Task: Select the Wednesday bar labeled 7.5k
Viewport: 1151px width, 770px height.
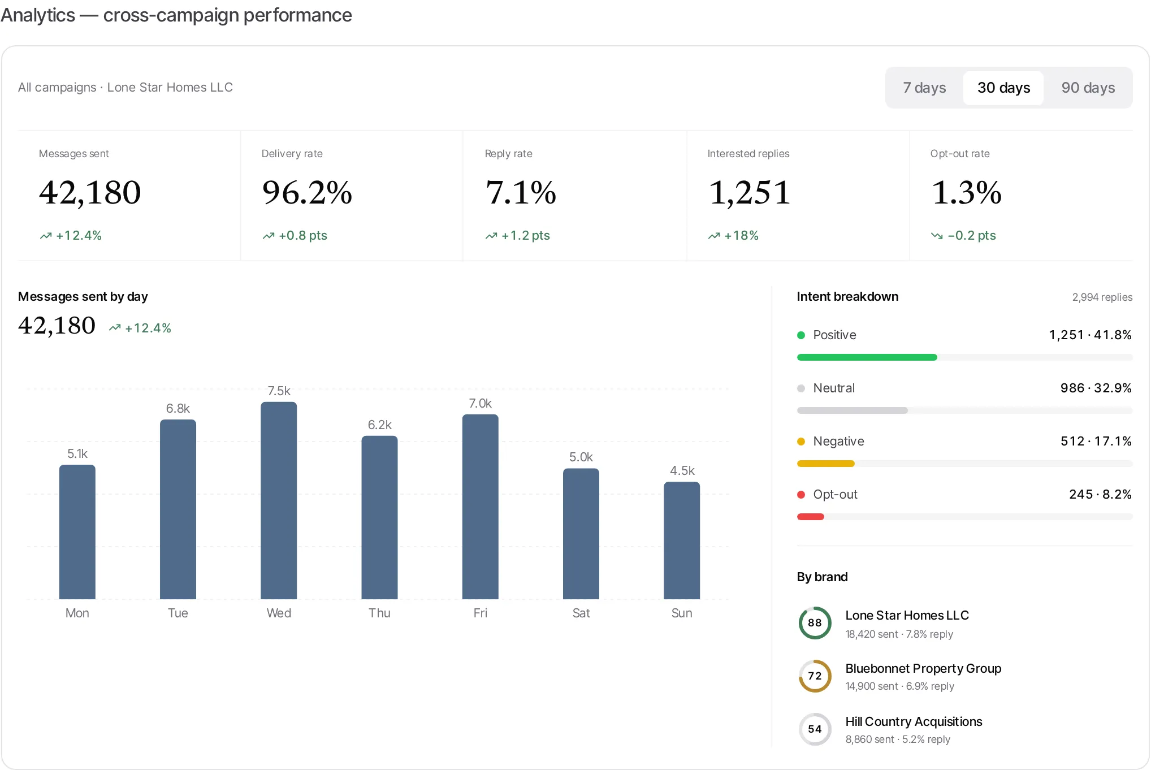Action: pos(279,500)
